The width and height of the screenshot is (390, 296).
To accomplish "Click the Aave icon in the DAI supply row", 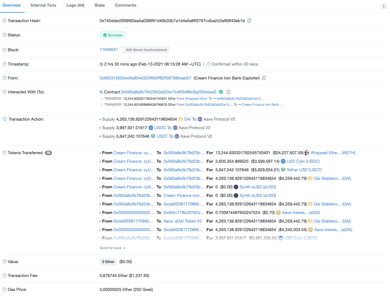I will pos(200,119).
